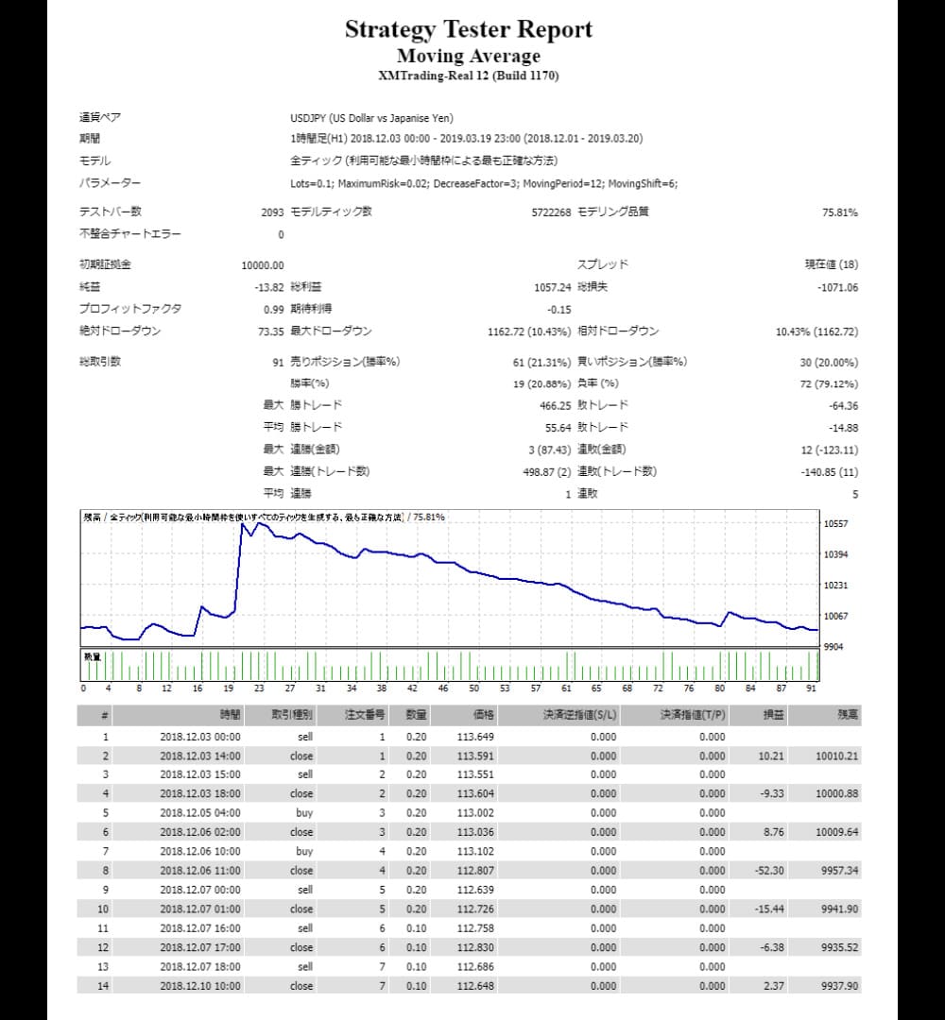945x1020 pixels.
Task: Click the 損益 column header
Action: [x=771, y=716]
